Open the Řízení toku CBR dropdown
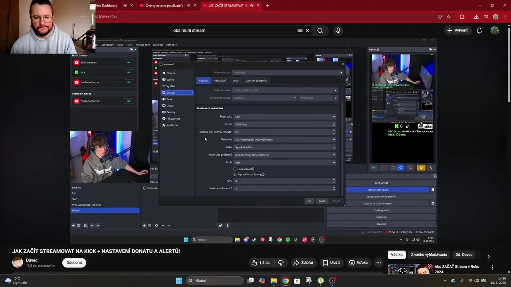The image size is (511, 287). tap(285, 117)
